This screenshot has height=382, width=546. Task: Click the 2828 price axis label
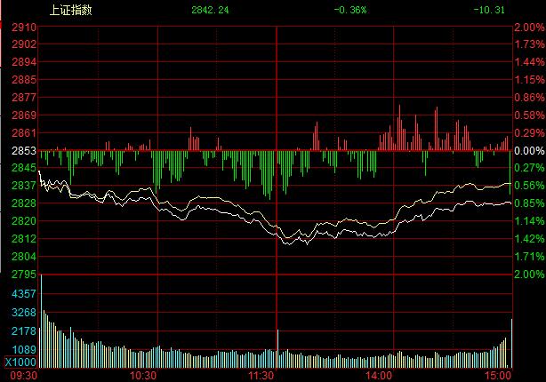(x=24, y=203)
